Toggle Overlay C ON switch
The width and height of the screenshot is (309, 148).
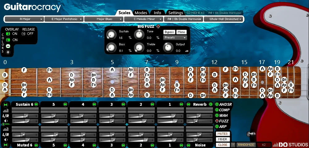coord(8,40)
